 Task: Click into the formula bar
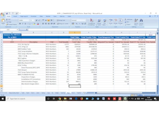(93, 30)
